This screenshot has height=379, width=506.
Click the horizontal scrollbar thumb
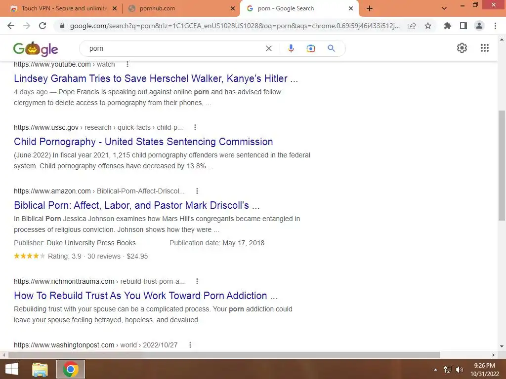[x=224, y=355]
